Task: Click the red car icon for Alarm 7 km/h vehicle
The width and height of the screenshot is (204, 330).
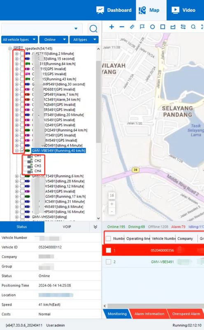Action: pos(28,95)
